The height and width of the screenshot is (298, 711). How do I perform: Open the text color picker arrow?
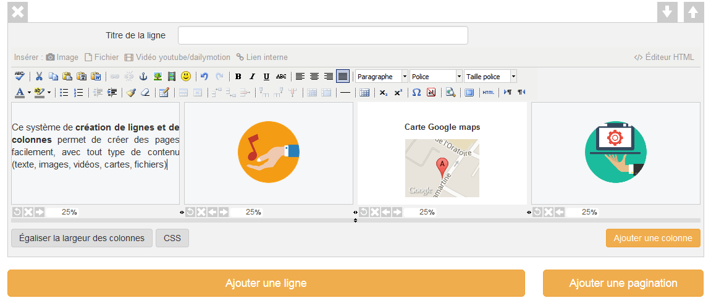click(x=29, y=93)
